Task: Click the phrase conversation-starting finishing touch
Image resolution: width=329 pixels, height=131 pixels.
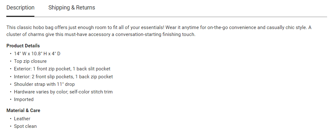Action: (x=155, y=34)
